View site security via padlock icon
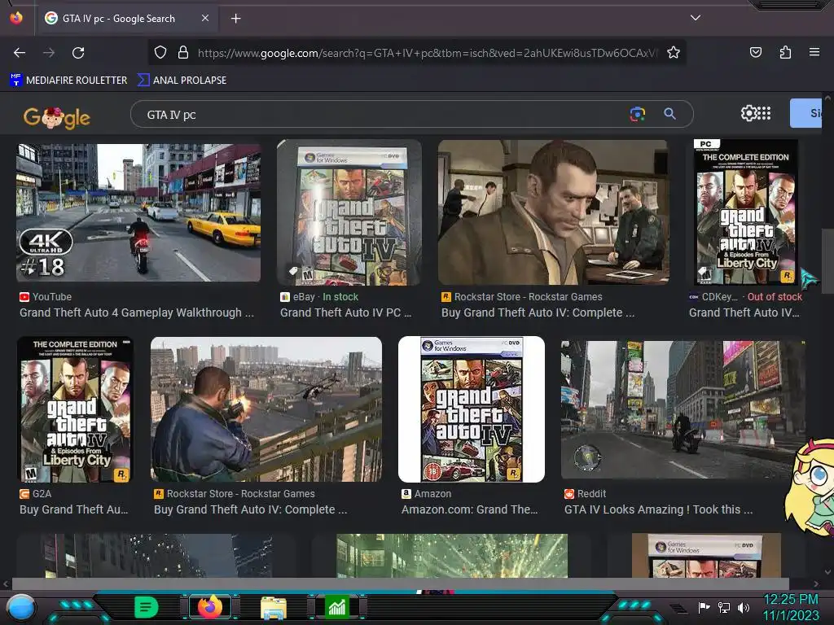 pos(183,52)
